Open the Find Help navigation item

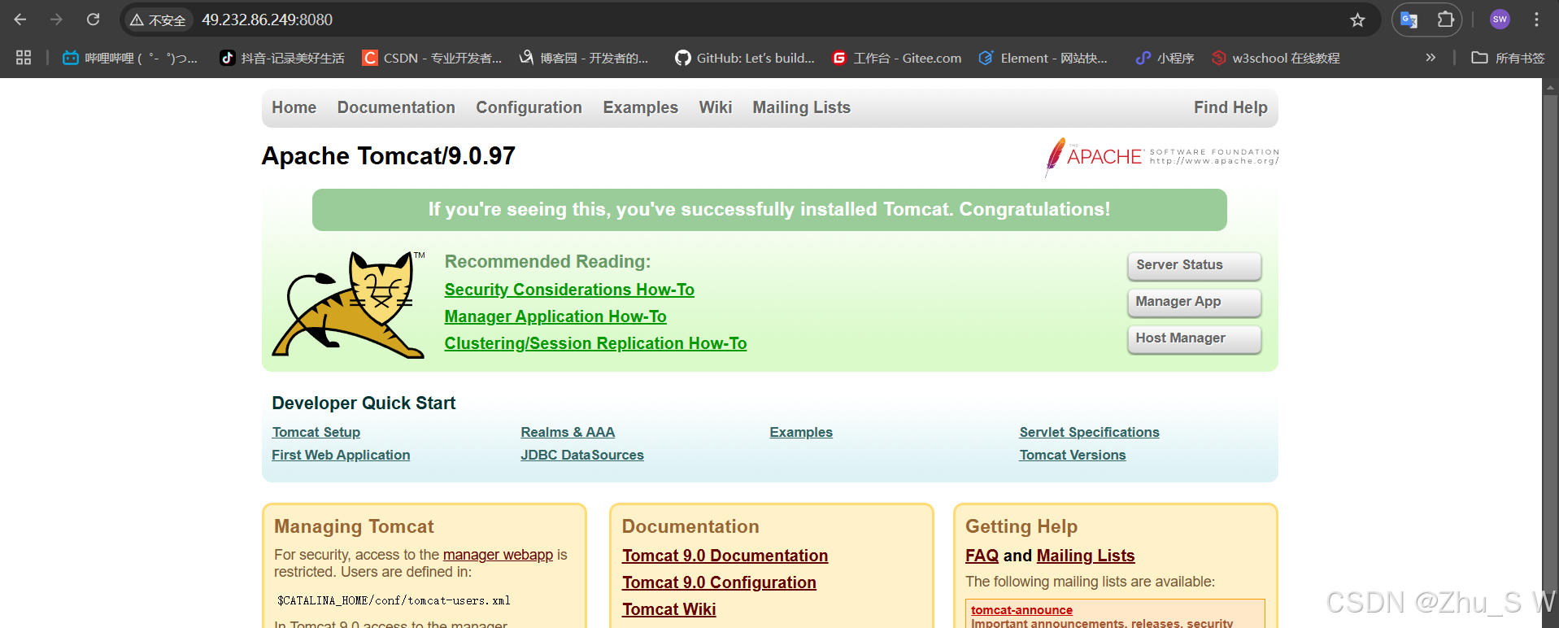pyautogui.click(x=1230, y=107)
